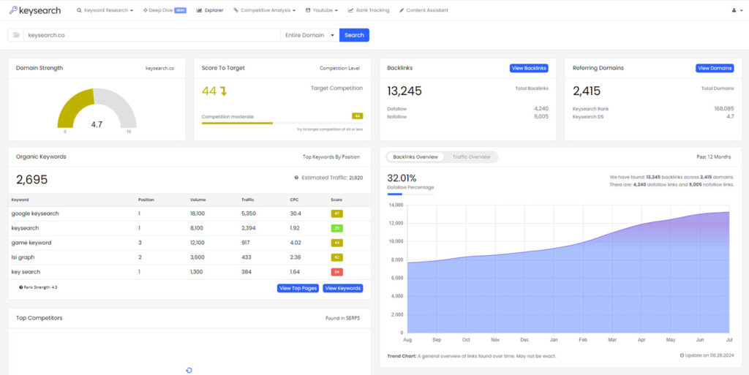Click the Score column header
Screen dimensions: 749x375
[336, 200]
